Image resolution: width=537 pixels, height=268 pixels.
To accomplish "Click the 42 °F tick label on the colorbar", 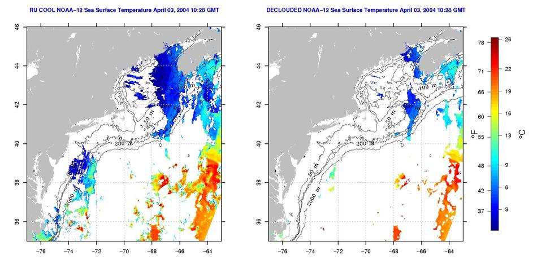I will 481,191.
